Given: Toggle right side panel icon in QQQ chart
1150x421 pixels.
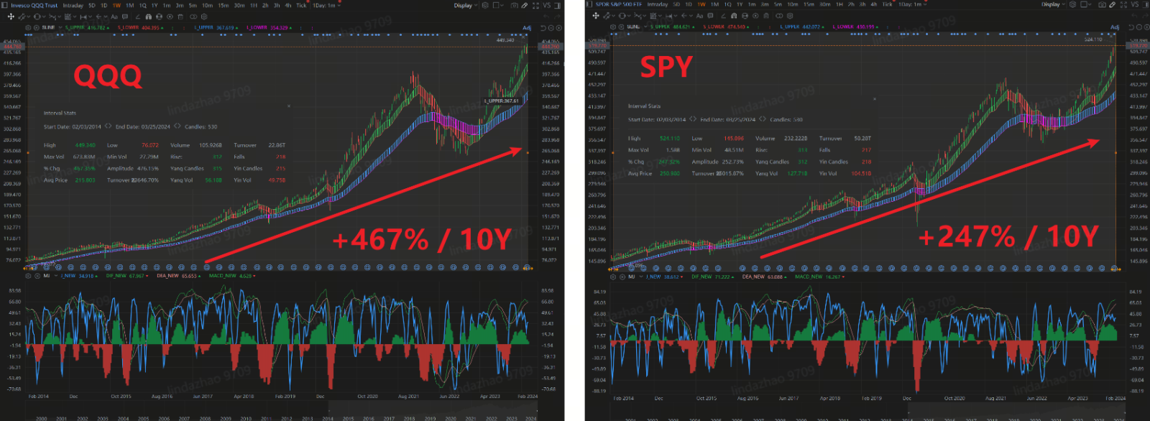Looking at the screenshot, I should (x=557, y=5).
